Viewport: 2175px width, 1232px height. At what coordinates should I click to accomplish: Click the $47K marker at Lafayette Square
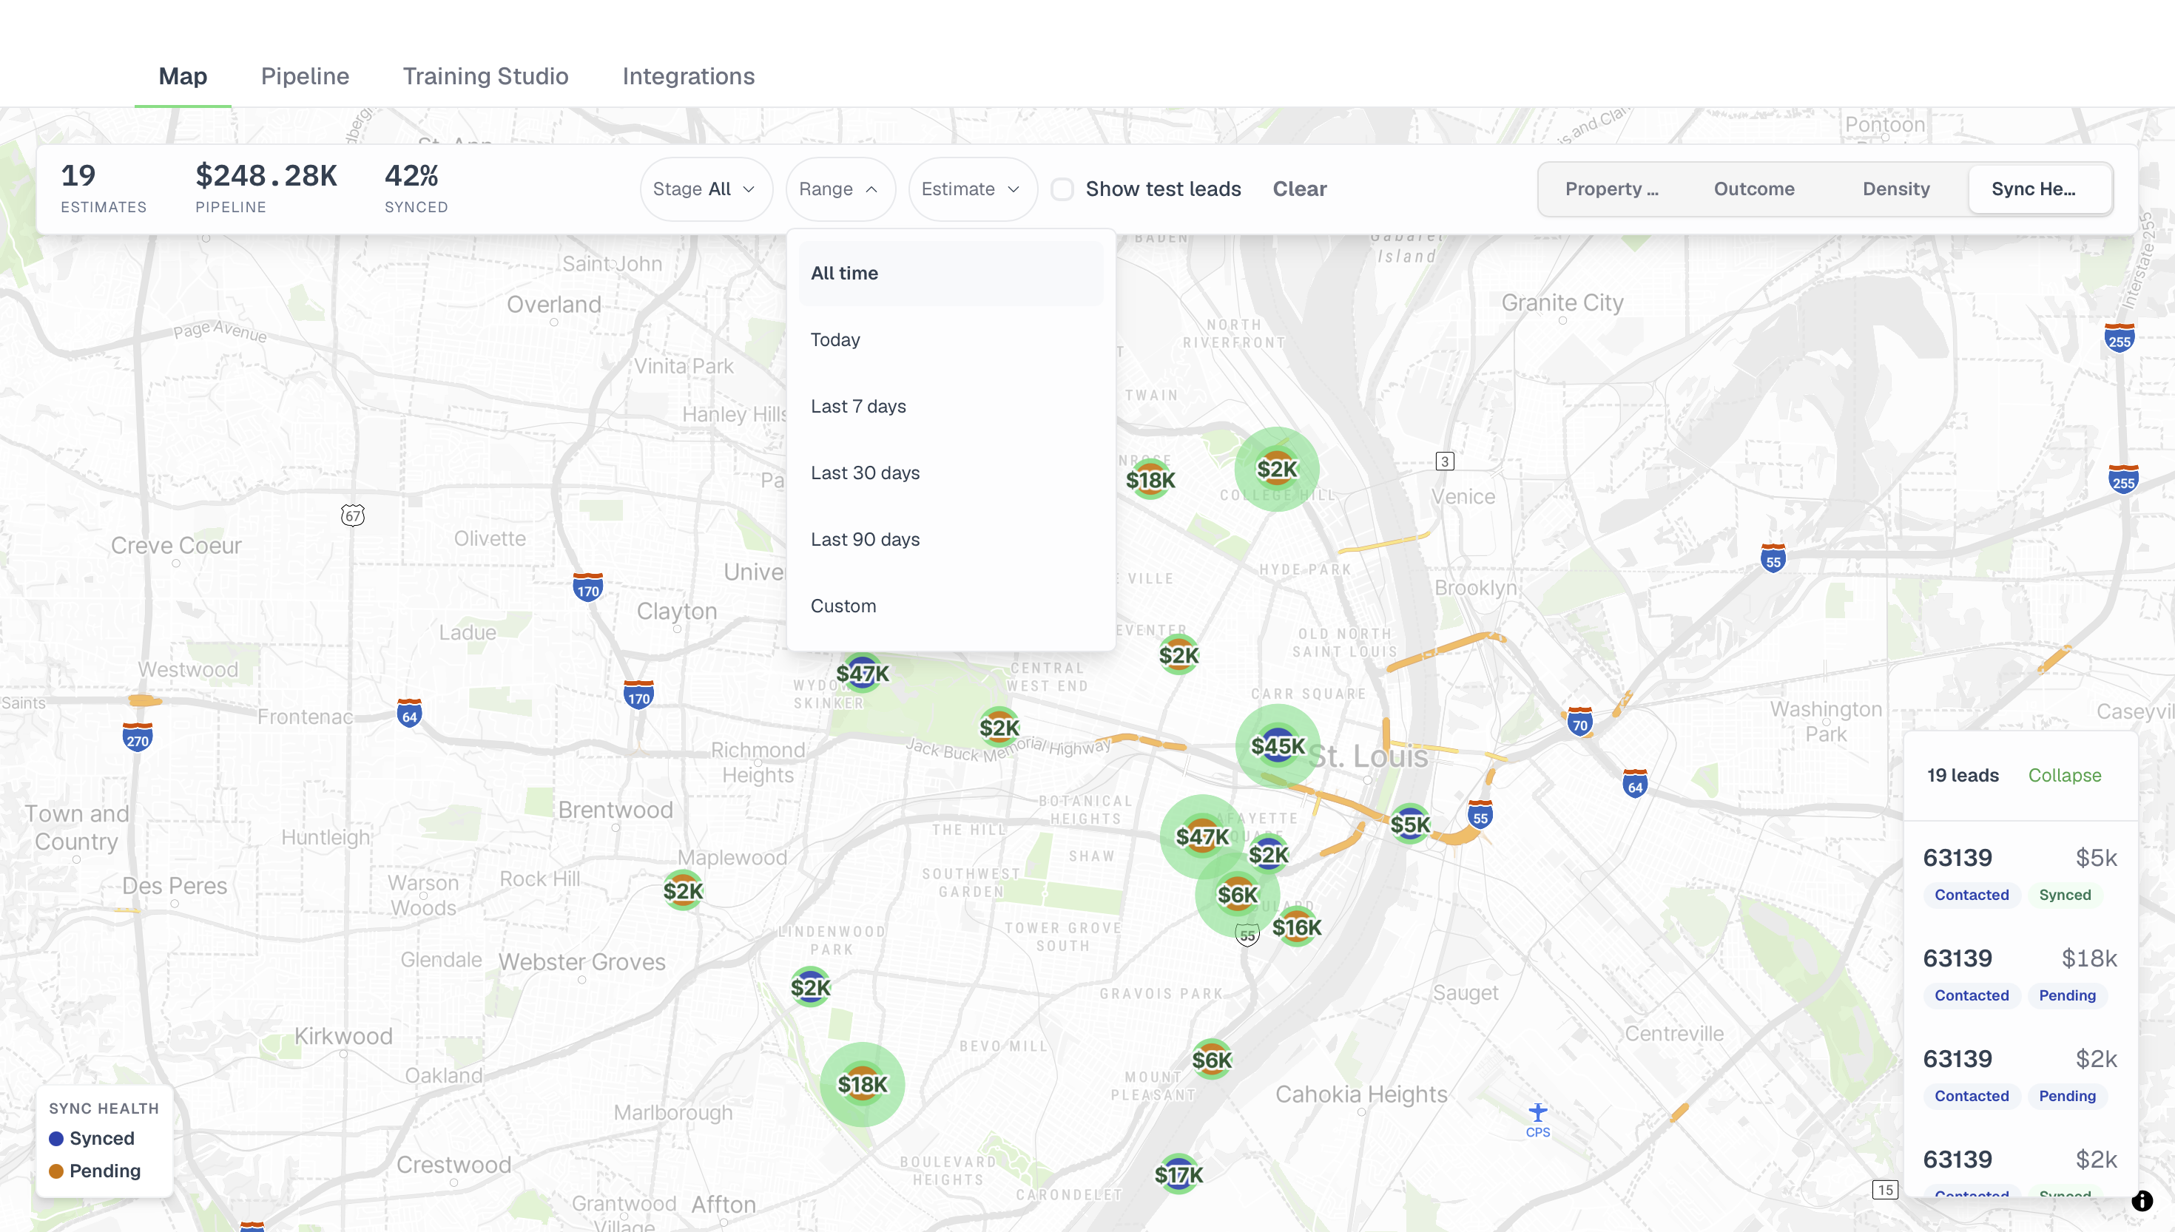(x=1201, y=837)
